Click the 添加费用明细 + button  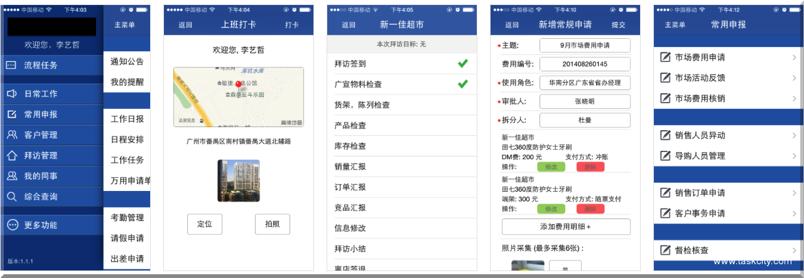566,227
